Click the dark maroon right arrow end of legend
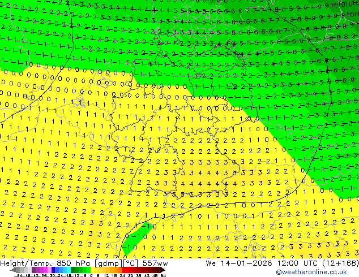This screenshot has height=277, width=359. (163, 270)
